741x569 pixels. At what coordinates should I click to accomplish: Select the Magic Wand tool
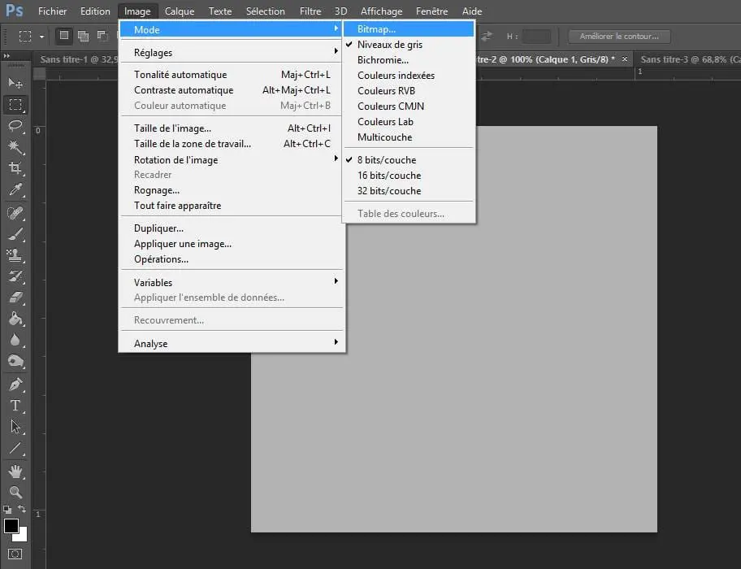tap(15, 146)
